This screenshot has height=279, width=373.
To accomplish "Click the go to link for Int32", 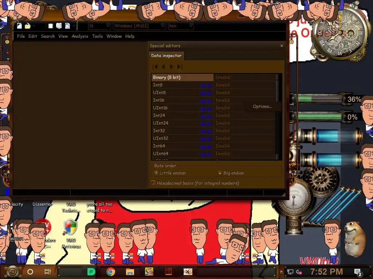I will click(x=206, y=131).
